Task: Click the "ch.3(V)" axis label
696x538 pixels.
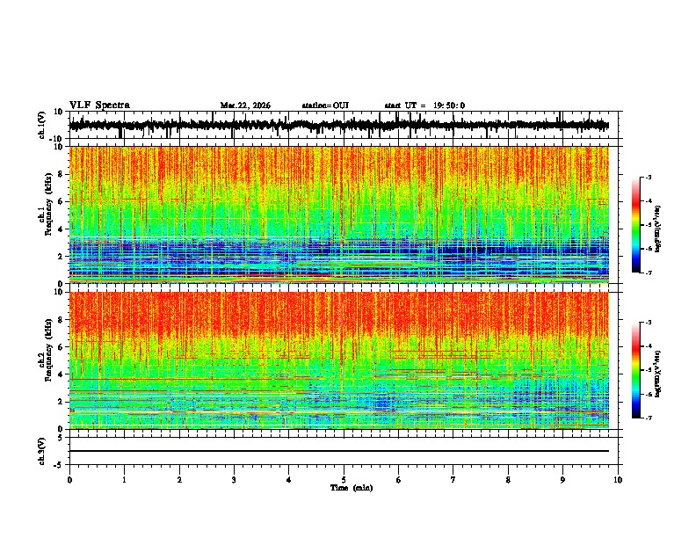Action: click(42, 451)
